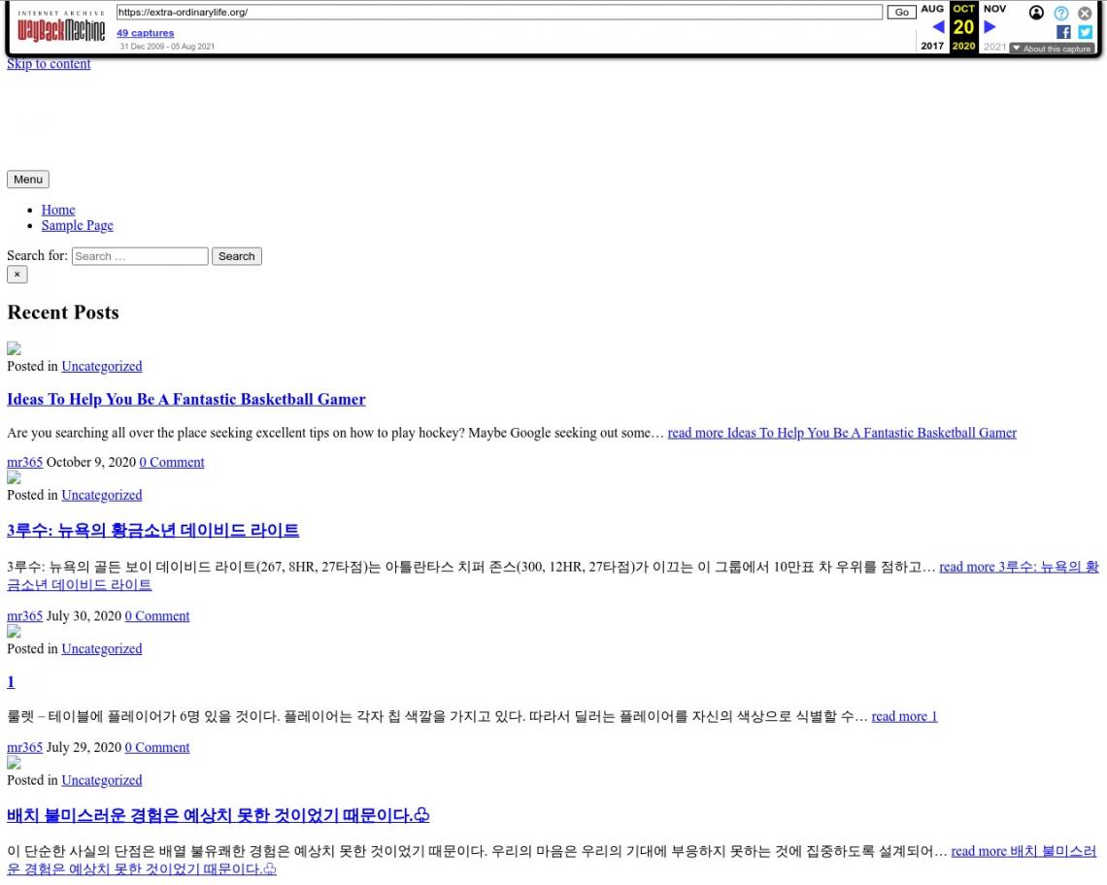Share this capture on Facebook
This screenshot has width=1107, height=885.
tap(1063, 32)
